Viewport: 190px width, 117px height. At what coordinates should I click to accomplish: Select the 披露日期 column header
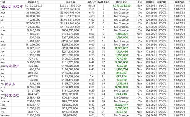tap(179, 2)
